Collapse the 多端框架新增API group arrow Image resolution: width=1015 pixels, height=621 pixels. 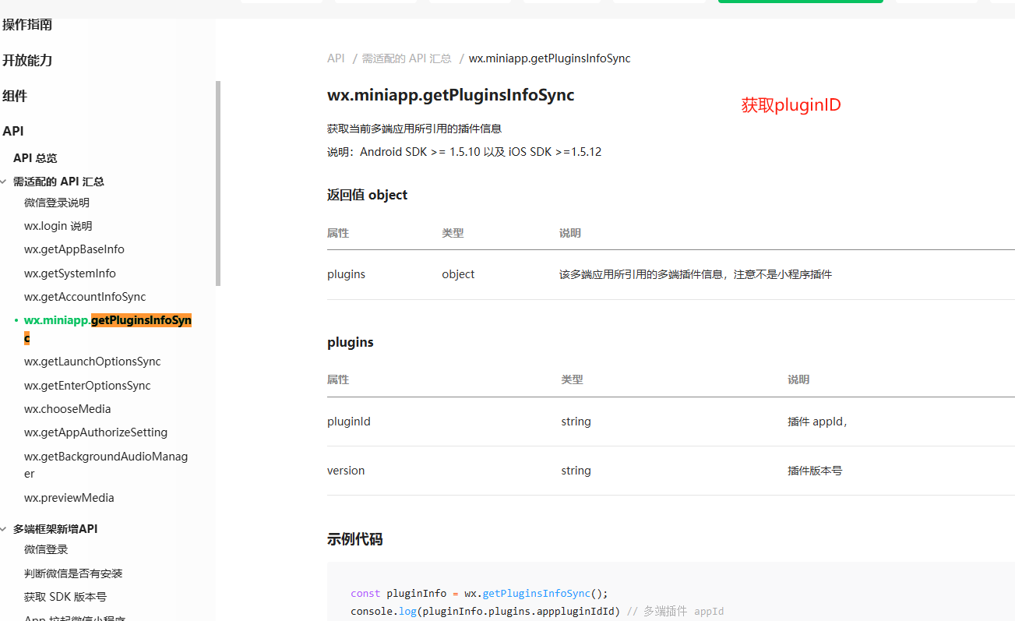click(x=4, y=529)
